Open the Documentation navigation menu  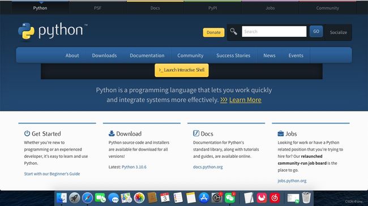(x=147, y=55)
